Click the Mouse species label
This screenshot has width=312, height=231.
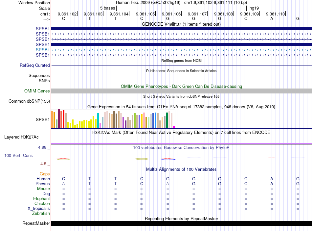(43, 189)
